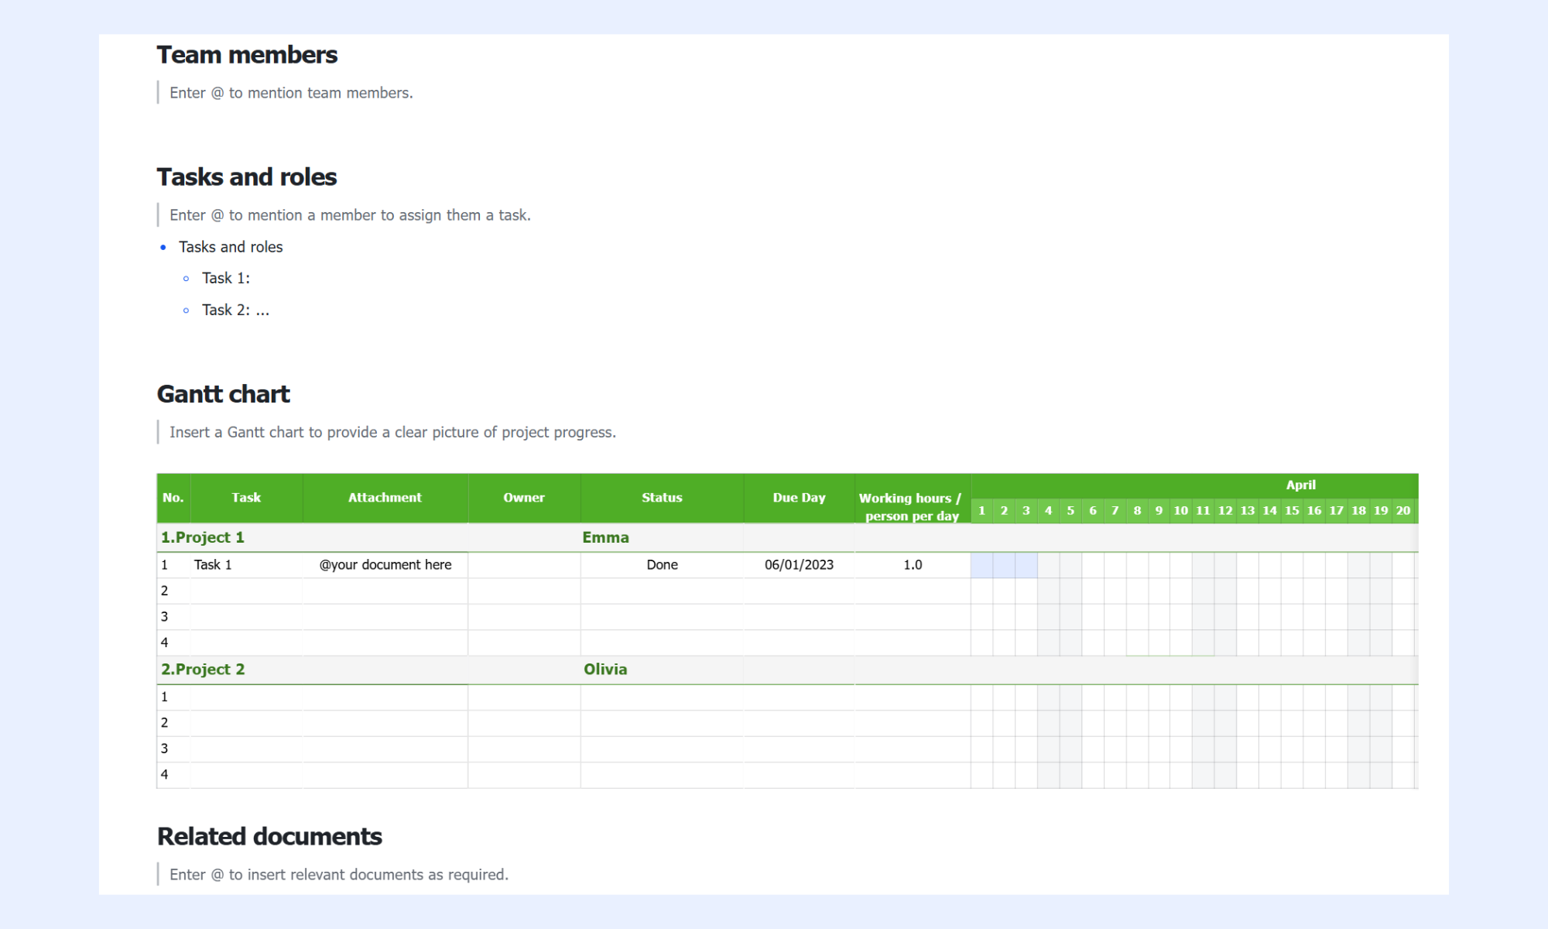Click row number '1' under Project 2
This screenshot has height=929, width=1548.
(x=164, y=697)
